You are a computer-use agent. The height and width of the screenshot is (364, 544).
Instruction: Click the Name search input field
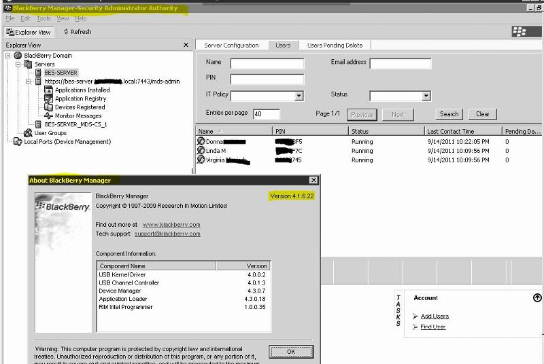coord(267,64)
